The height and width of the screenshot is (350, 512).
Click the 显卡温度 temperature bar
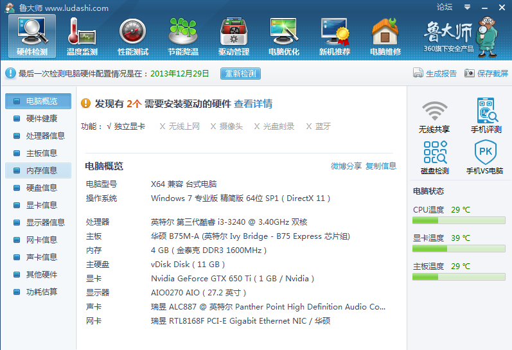click(459, 249)
